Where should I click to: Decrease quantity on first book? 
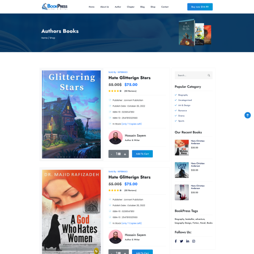111,154
